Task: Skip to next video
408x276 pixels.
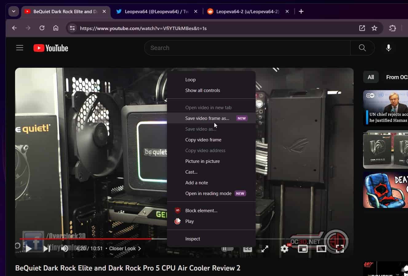Action: click(46, 249)
